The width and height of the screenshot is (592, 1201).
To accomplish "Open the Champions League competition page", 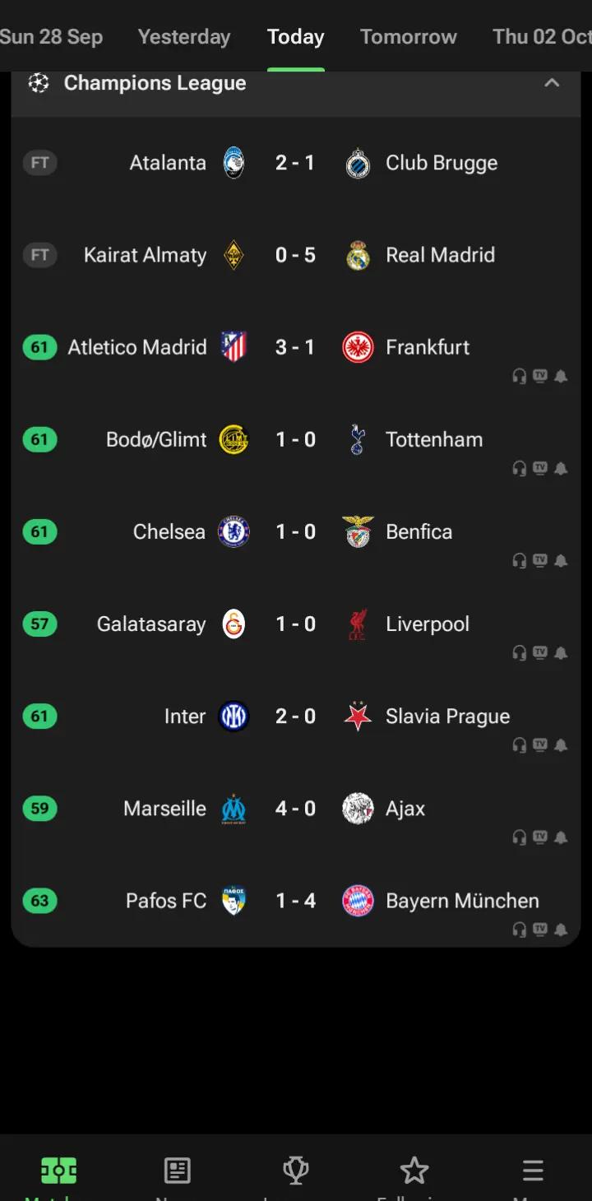I will pos(155,83).
